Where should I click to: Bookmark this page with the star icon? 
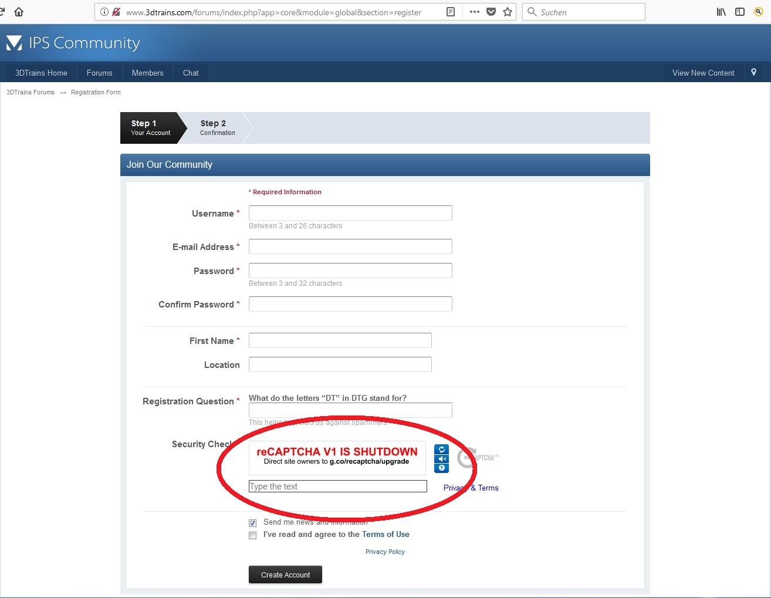tap(508, 12)
